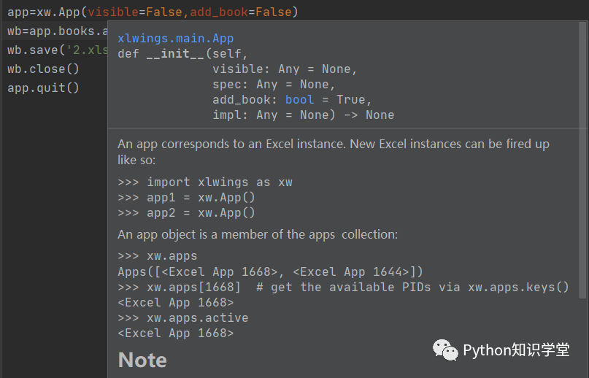Click the import xlwings as xw example line

click(205, 182)
